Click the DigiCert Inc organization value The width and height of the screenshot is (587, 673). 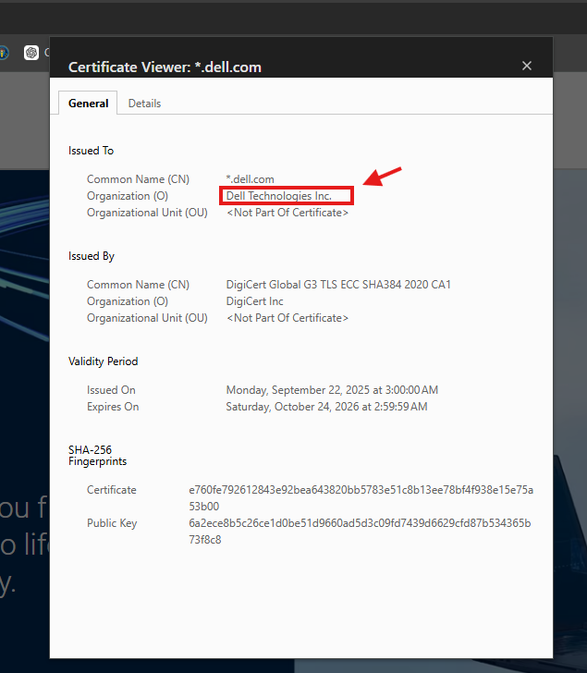pos(254,301)
